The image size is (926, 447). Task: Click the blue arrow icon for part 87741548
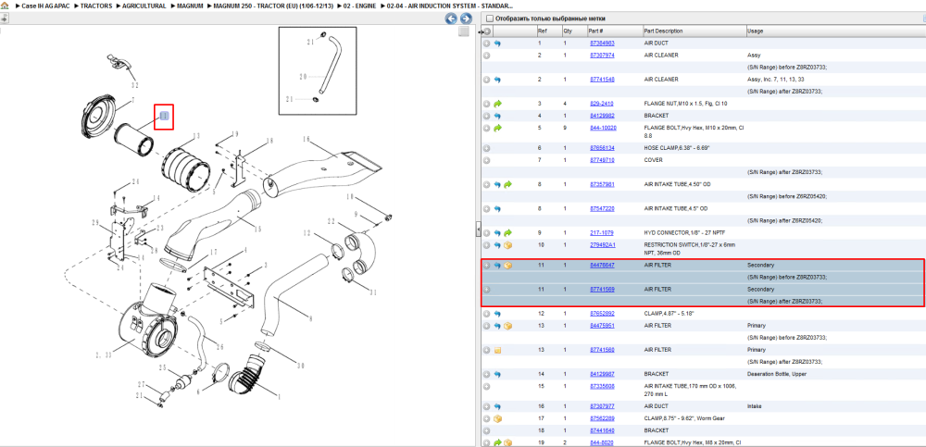pyautogui.click(x=497, y=80)
